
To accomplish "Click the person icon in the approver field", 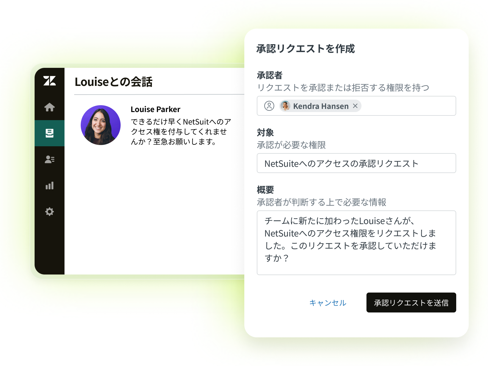I will 269,106.
